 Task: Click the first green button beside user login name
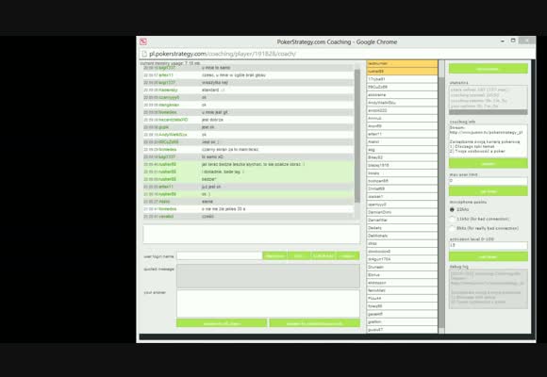pyautogui.click(x=274, y=256)
